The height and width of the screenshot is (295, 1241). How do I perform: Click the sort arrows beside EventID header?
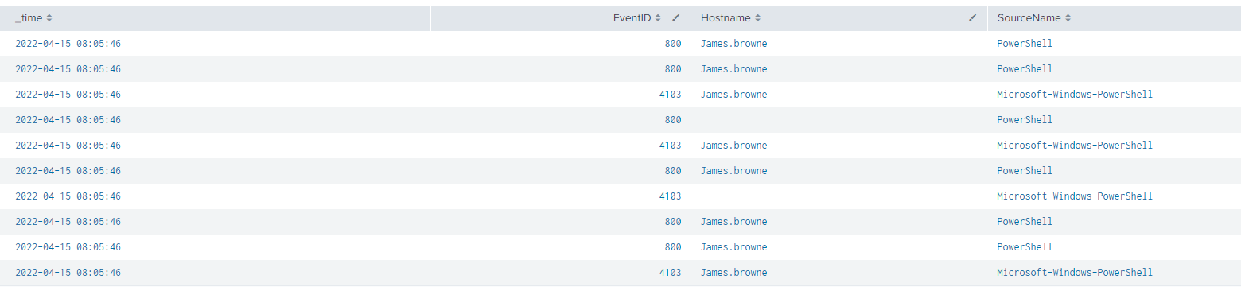pyautogui.click(x=659, y=17)
